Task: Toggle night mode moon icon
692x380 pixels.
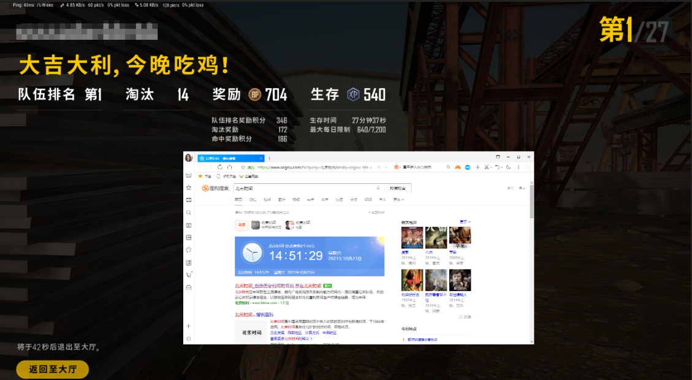Action: coord(508,167)
